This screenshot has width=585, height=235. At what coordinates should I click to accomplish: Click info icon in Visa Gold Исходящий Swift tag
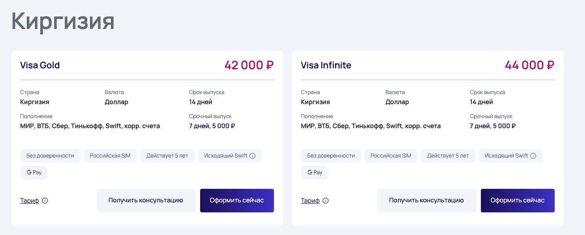pos(253,156)
